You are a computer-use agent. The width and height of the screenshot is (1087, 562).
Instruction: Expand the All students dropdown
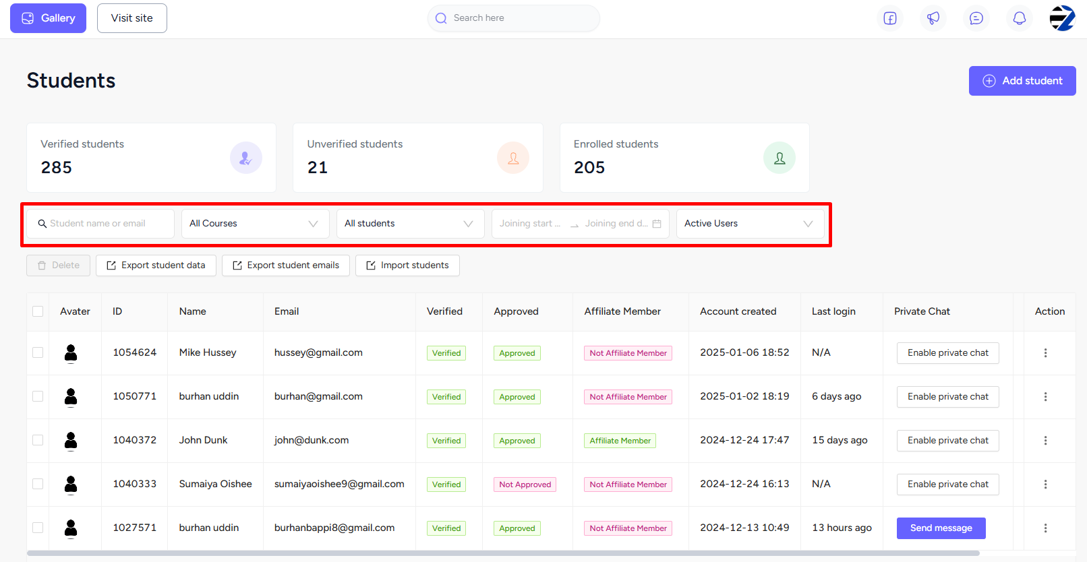click(410, 224)
